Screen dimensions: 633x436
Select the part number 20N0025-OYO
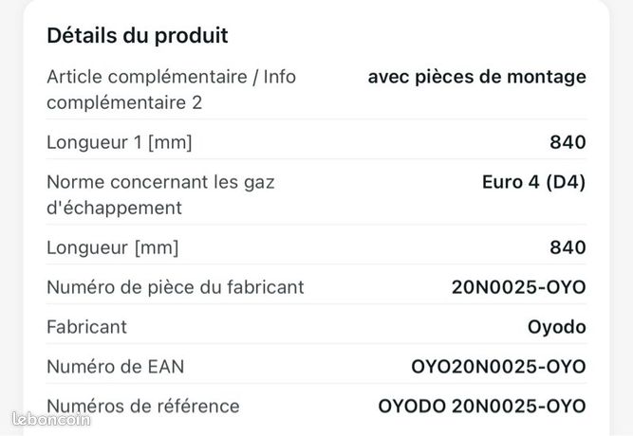click(x=519, y=287)
